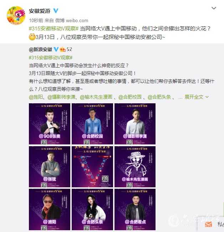Open the @合肥头条 mention link
Viewport: 224px width, 232px height.
(159, 97)
